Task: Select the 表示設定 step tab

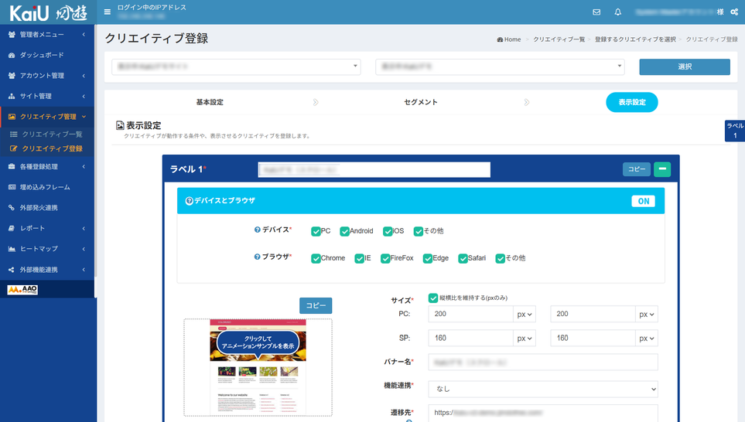Action: 632,102
